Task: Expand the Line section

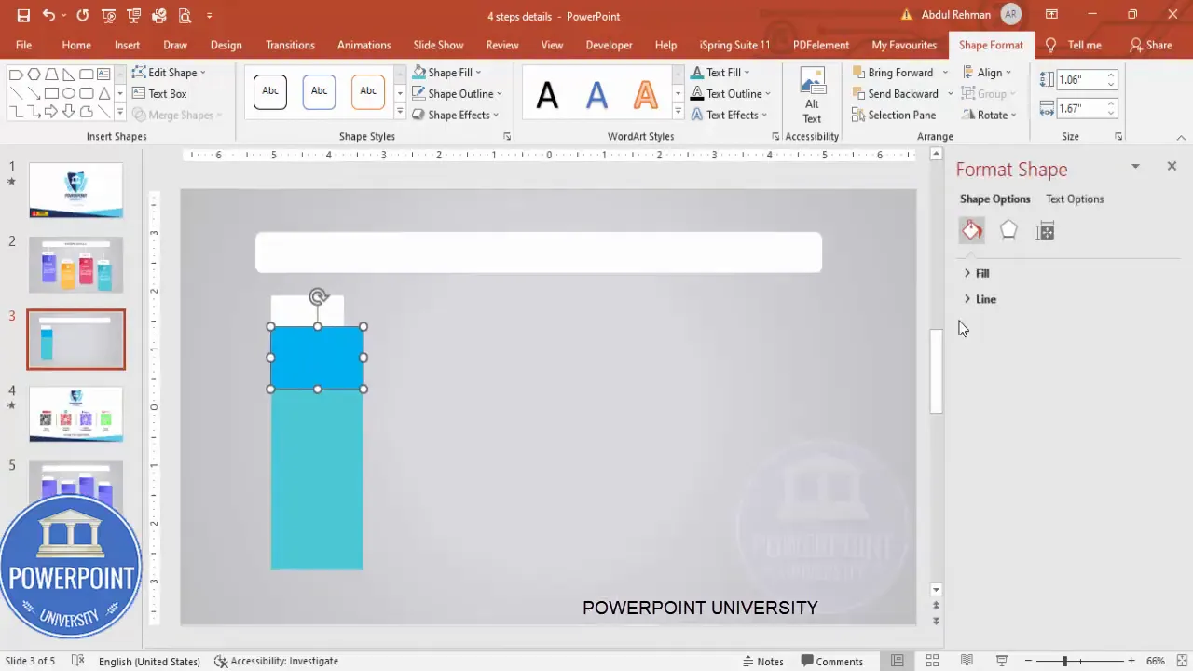Action: click(979, 299)
